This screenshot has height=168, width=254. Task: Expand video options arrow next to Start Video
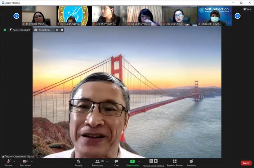[x=32, y=161]
